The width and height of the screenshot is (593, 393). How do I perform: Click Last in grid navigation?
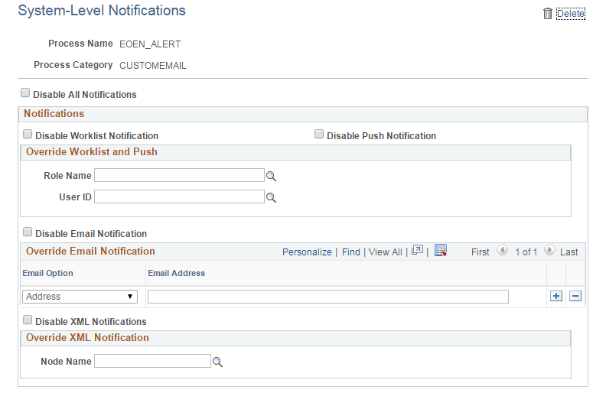click(569, 252)
